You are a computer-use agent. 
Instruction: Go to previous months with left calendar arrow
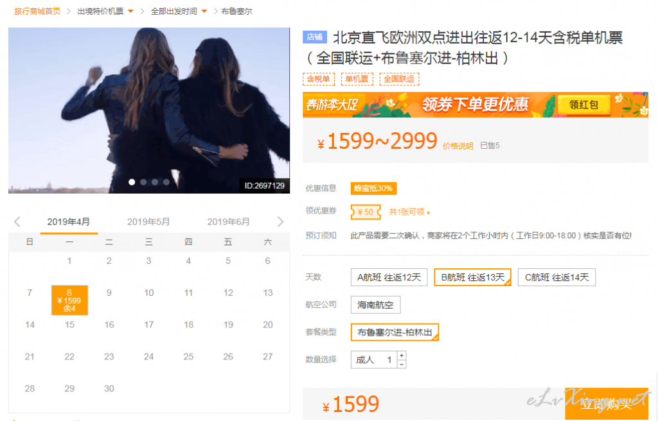[17, 221]
